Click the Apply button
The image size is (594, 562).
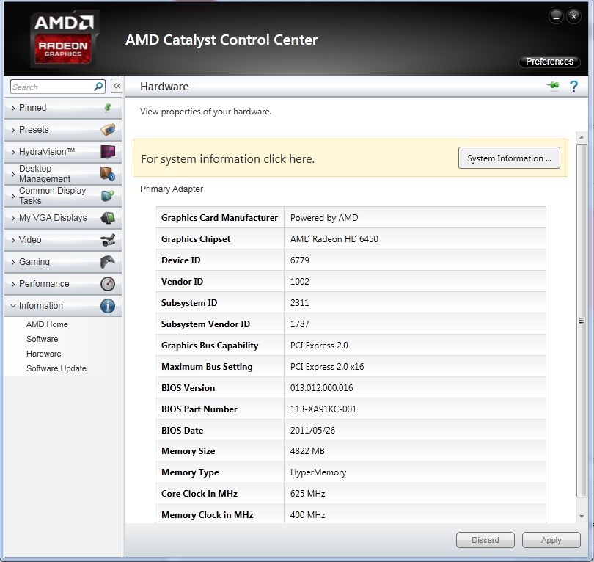pyautogui.click(x=551, y=540)
